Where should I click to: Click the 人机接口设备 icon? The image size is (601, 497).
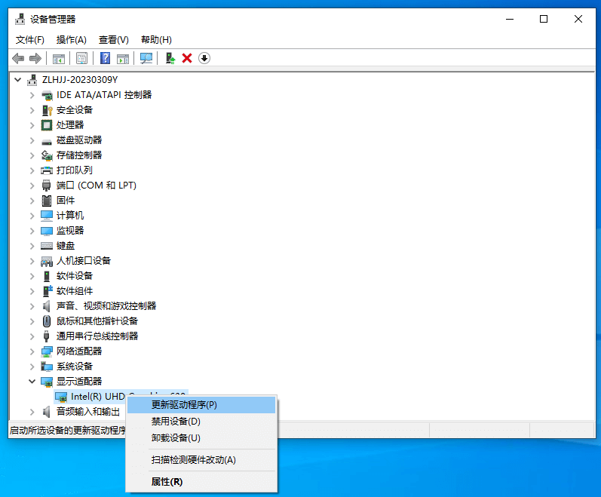coord(47,262)
